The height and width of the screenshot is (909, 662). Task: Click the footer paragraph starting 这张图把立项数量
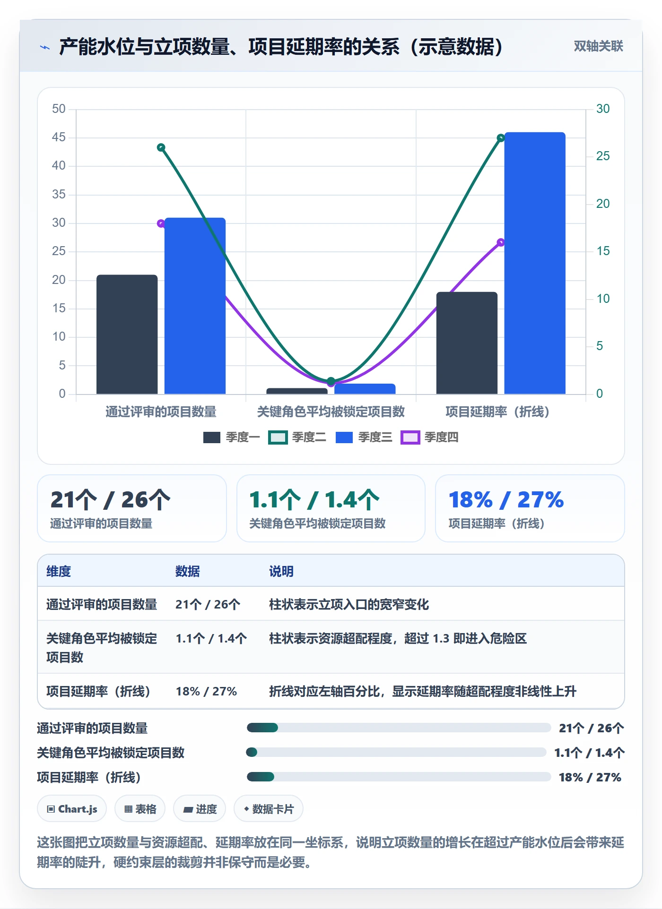(331, 852)
